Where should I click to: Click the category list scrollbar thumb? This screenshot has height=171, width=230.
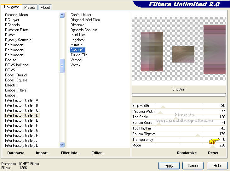pos(62,66)
